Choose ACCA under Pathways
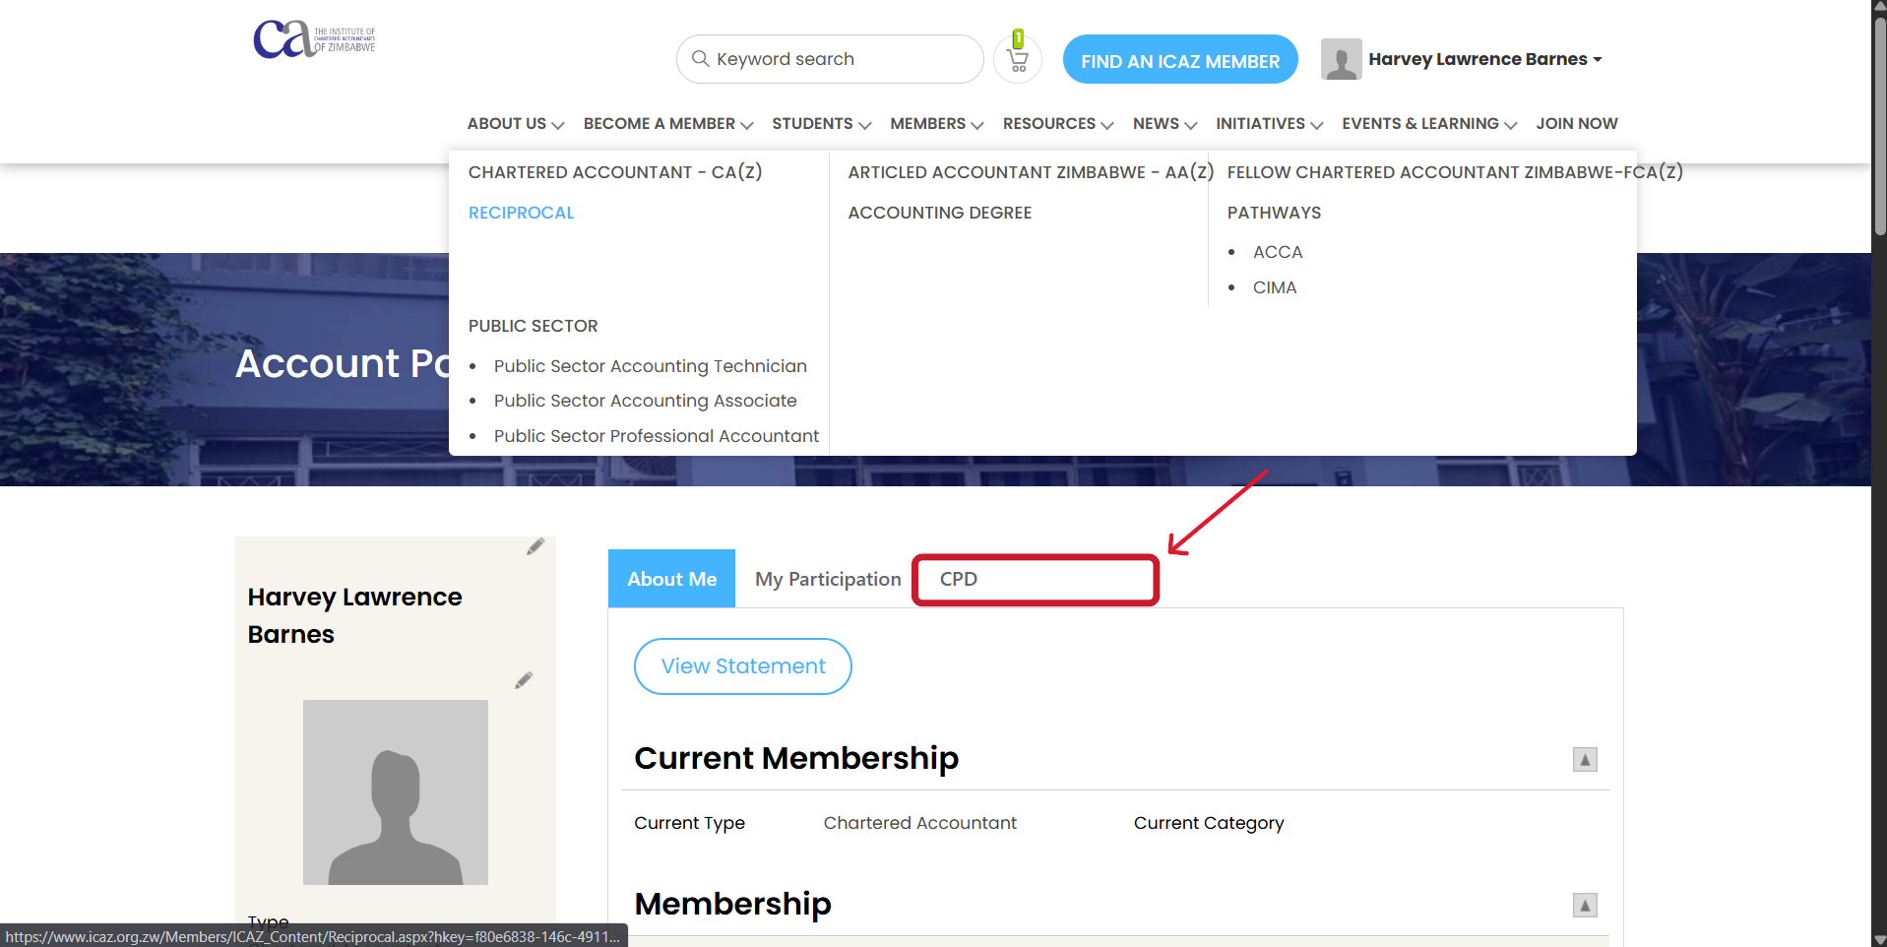Screen dimensions: 1887x947 tap(1277, 252)
